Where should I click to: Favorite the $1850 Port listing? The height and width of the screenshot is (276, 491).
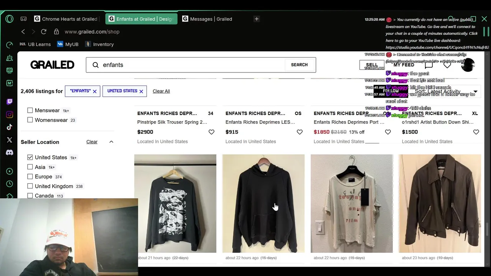click(x=388, y=132)
